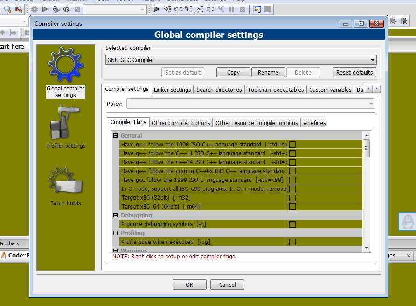This screenshot has height=306, width=416.
Task: Click the Reset defaults button
Action: pyautogui.click(x=354, y=72)
